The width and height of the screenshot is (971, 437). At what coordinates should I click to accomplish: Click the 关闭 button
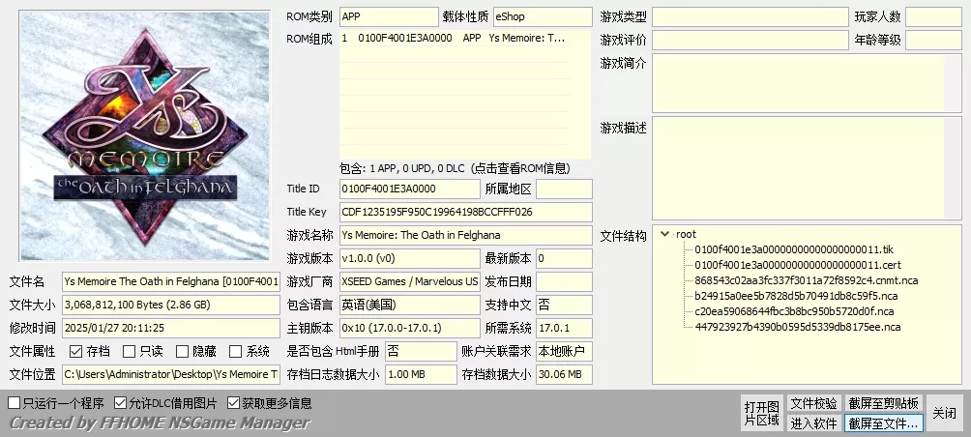(944, 413)
